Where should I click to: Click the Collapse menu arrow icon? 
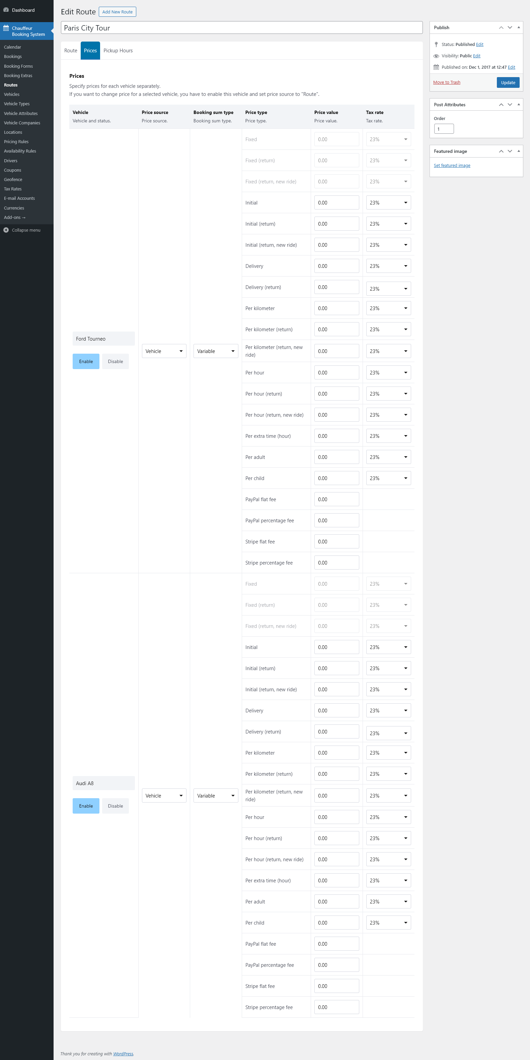coord(6,230)
